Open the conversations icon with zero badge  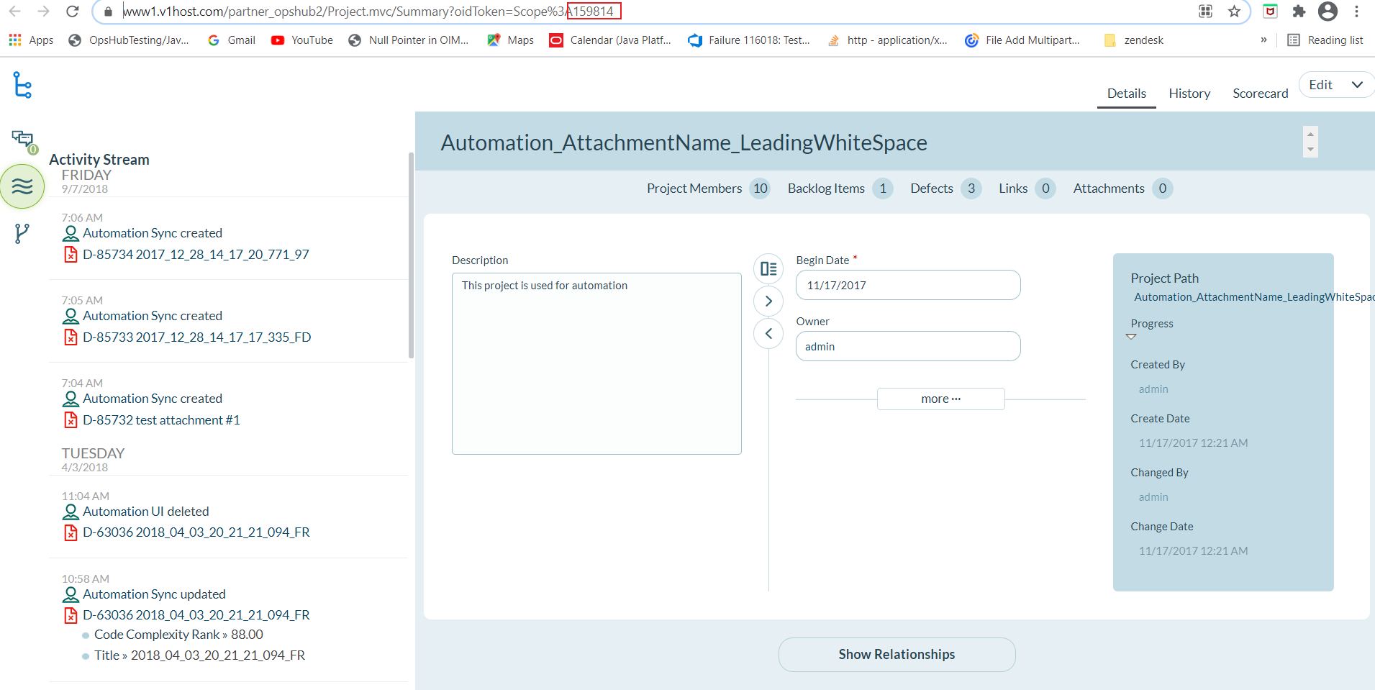(22, 139)
